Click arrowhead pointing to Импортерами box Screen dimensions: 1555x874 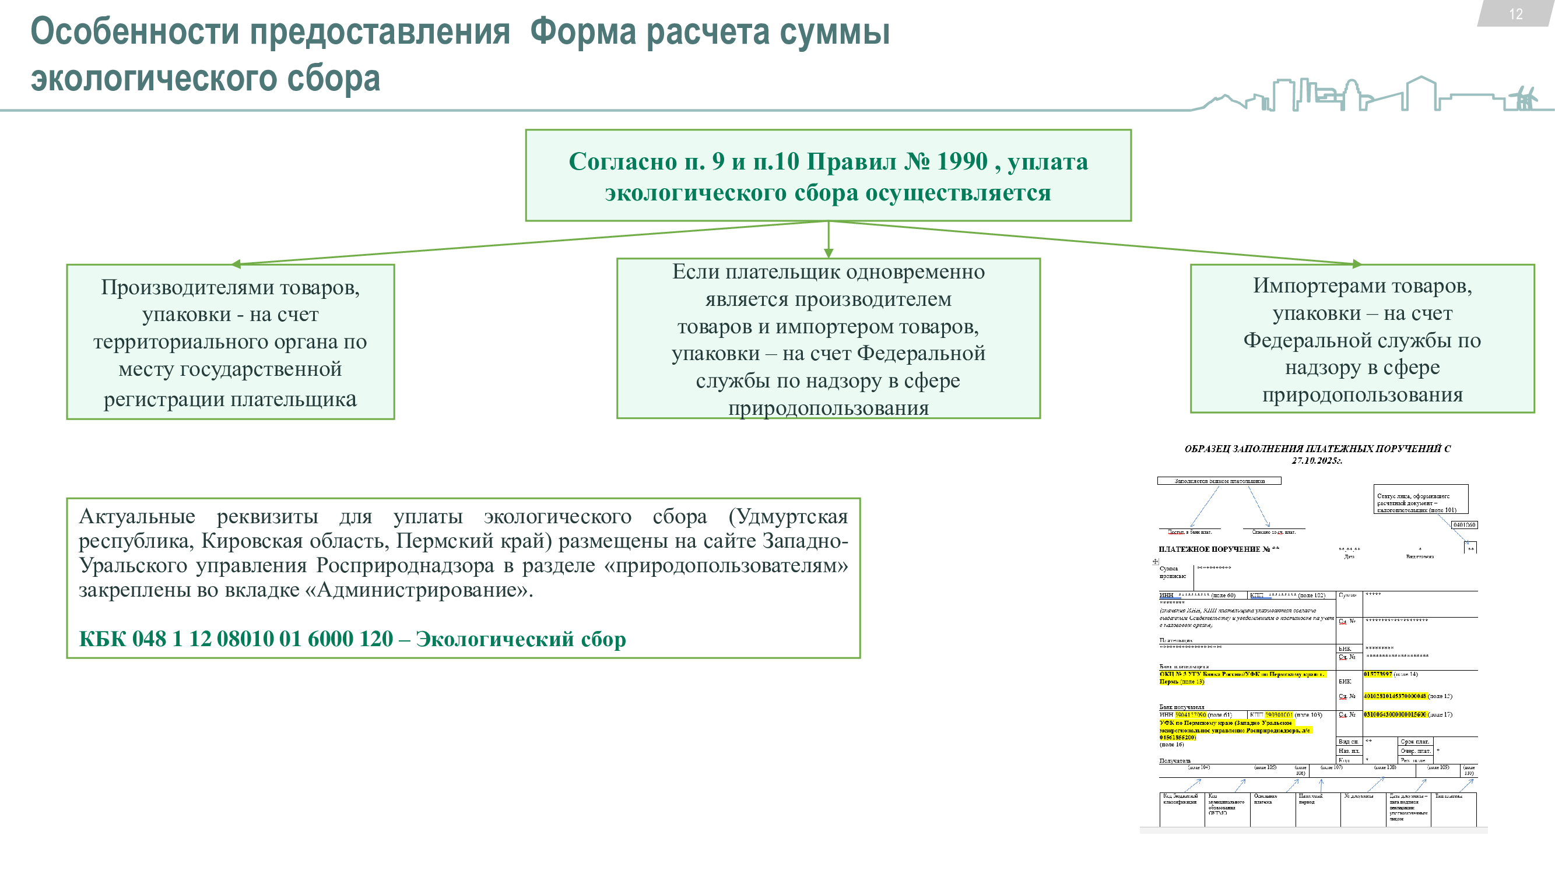1356,263
